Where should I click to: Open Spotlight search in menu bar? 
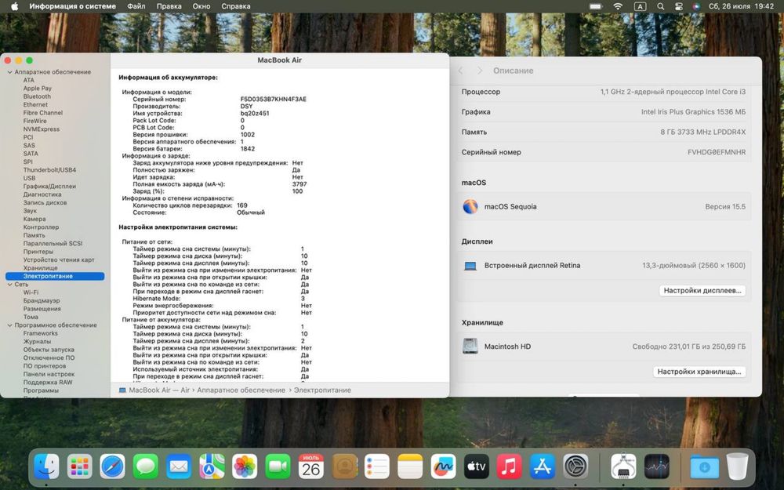(660, 6)
